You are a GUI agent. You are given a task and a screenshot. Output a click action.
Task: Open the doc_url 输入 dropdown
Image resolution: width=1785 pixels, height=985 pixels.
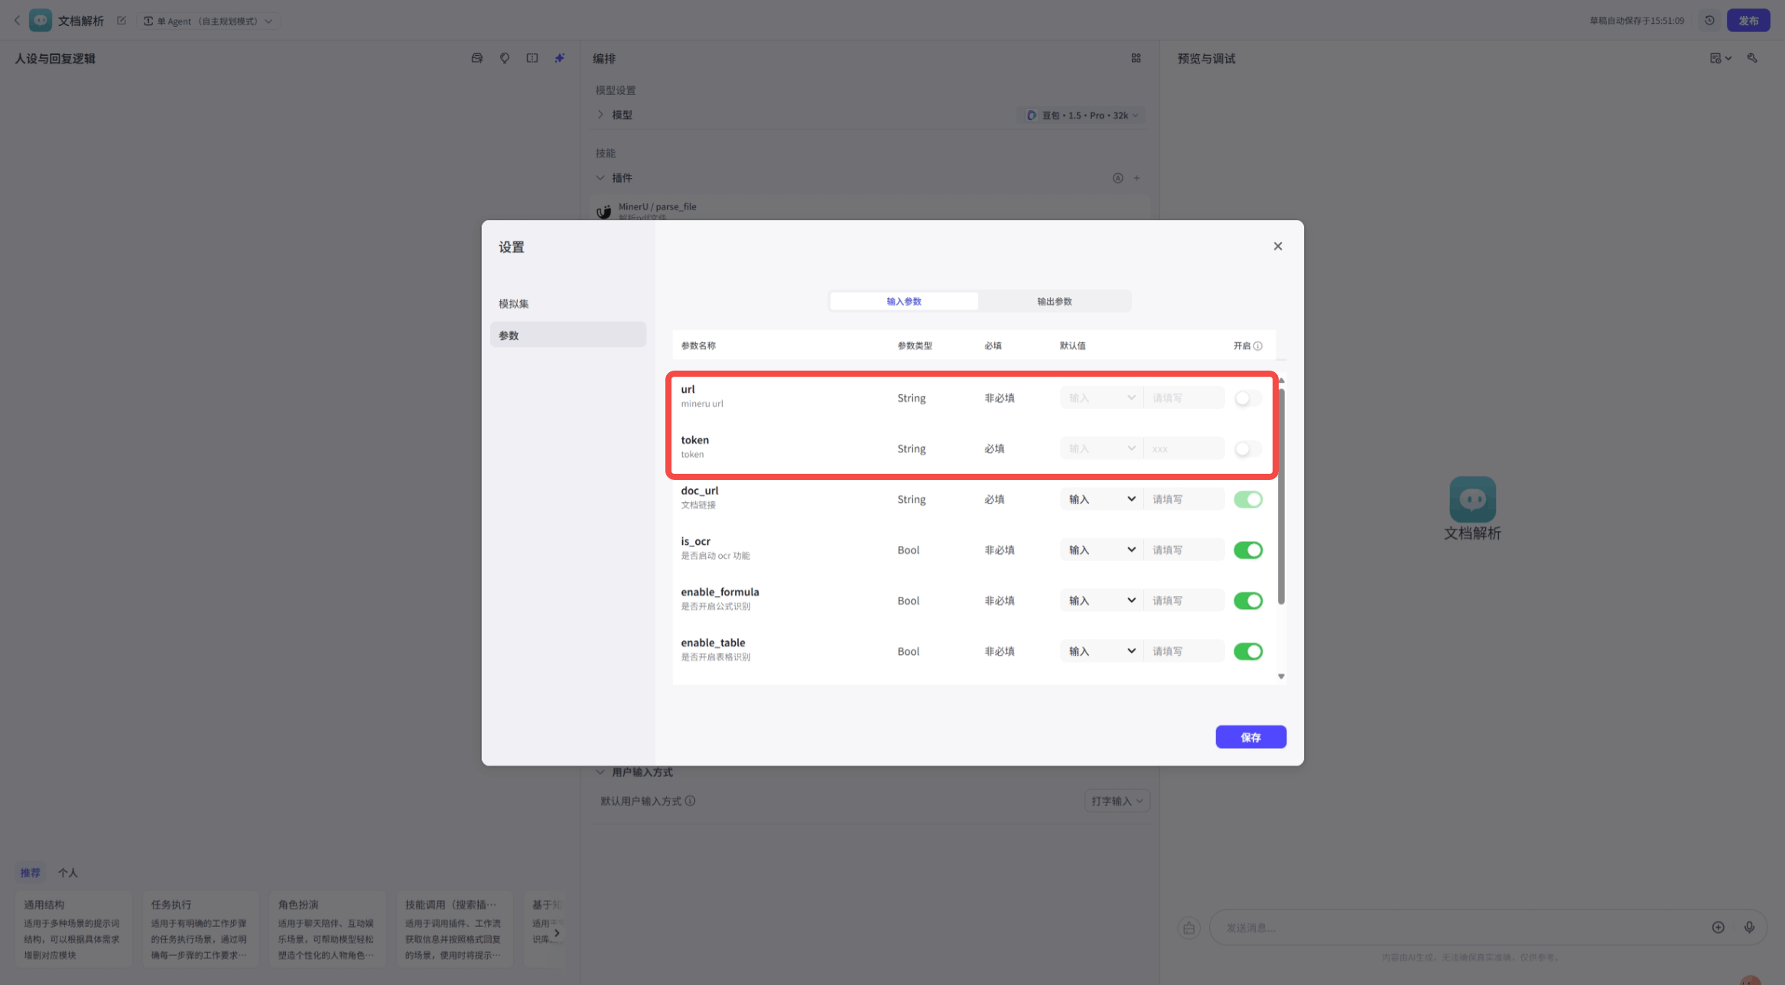point(1101,500)
